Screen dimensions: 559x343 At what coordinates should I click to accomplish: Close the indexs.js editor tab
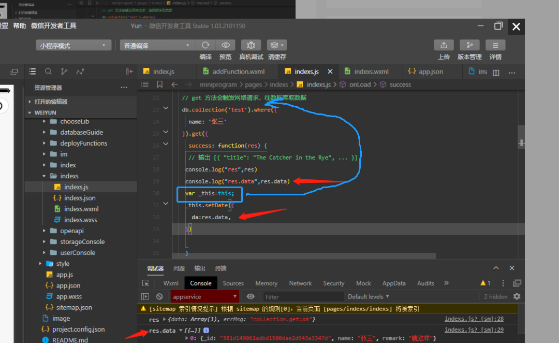pos(330,72)
